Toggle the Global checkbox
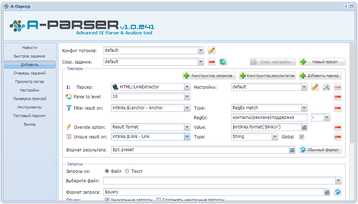 (x=302, y=137)
